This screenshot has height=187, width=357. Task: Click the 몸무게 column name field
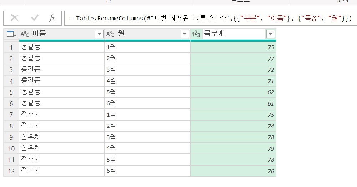(x=233, y=34)
